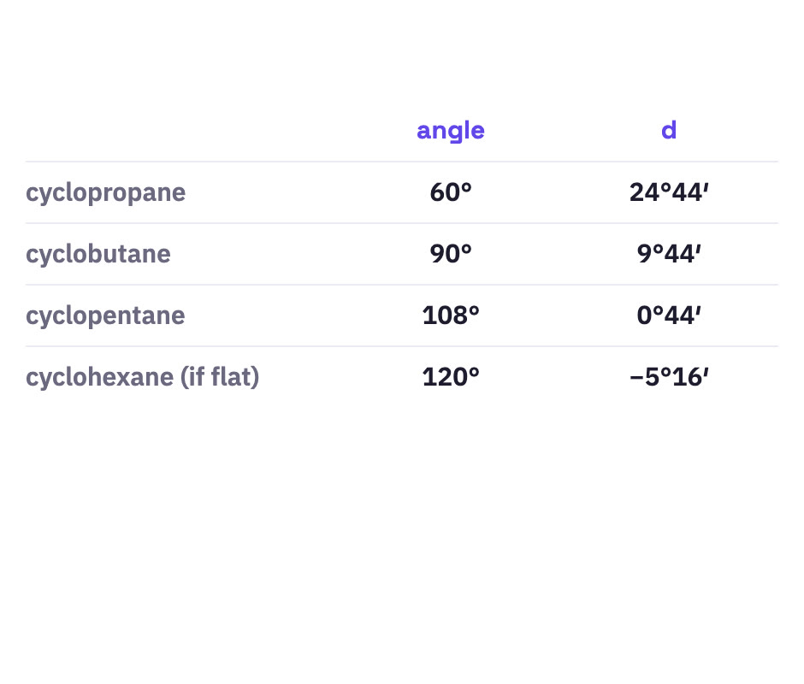Click the divider between cyclopropane and cyclobutane rows
804x684 pixels.
pyautogui.click(x=402, y=223)
